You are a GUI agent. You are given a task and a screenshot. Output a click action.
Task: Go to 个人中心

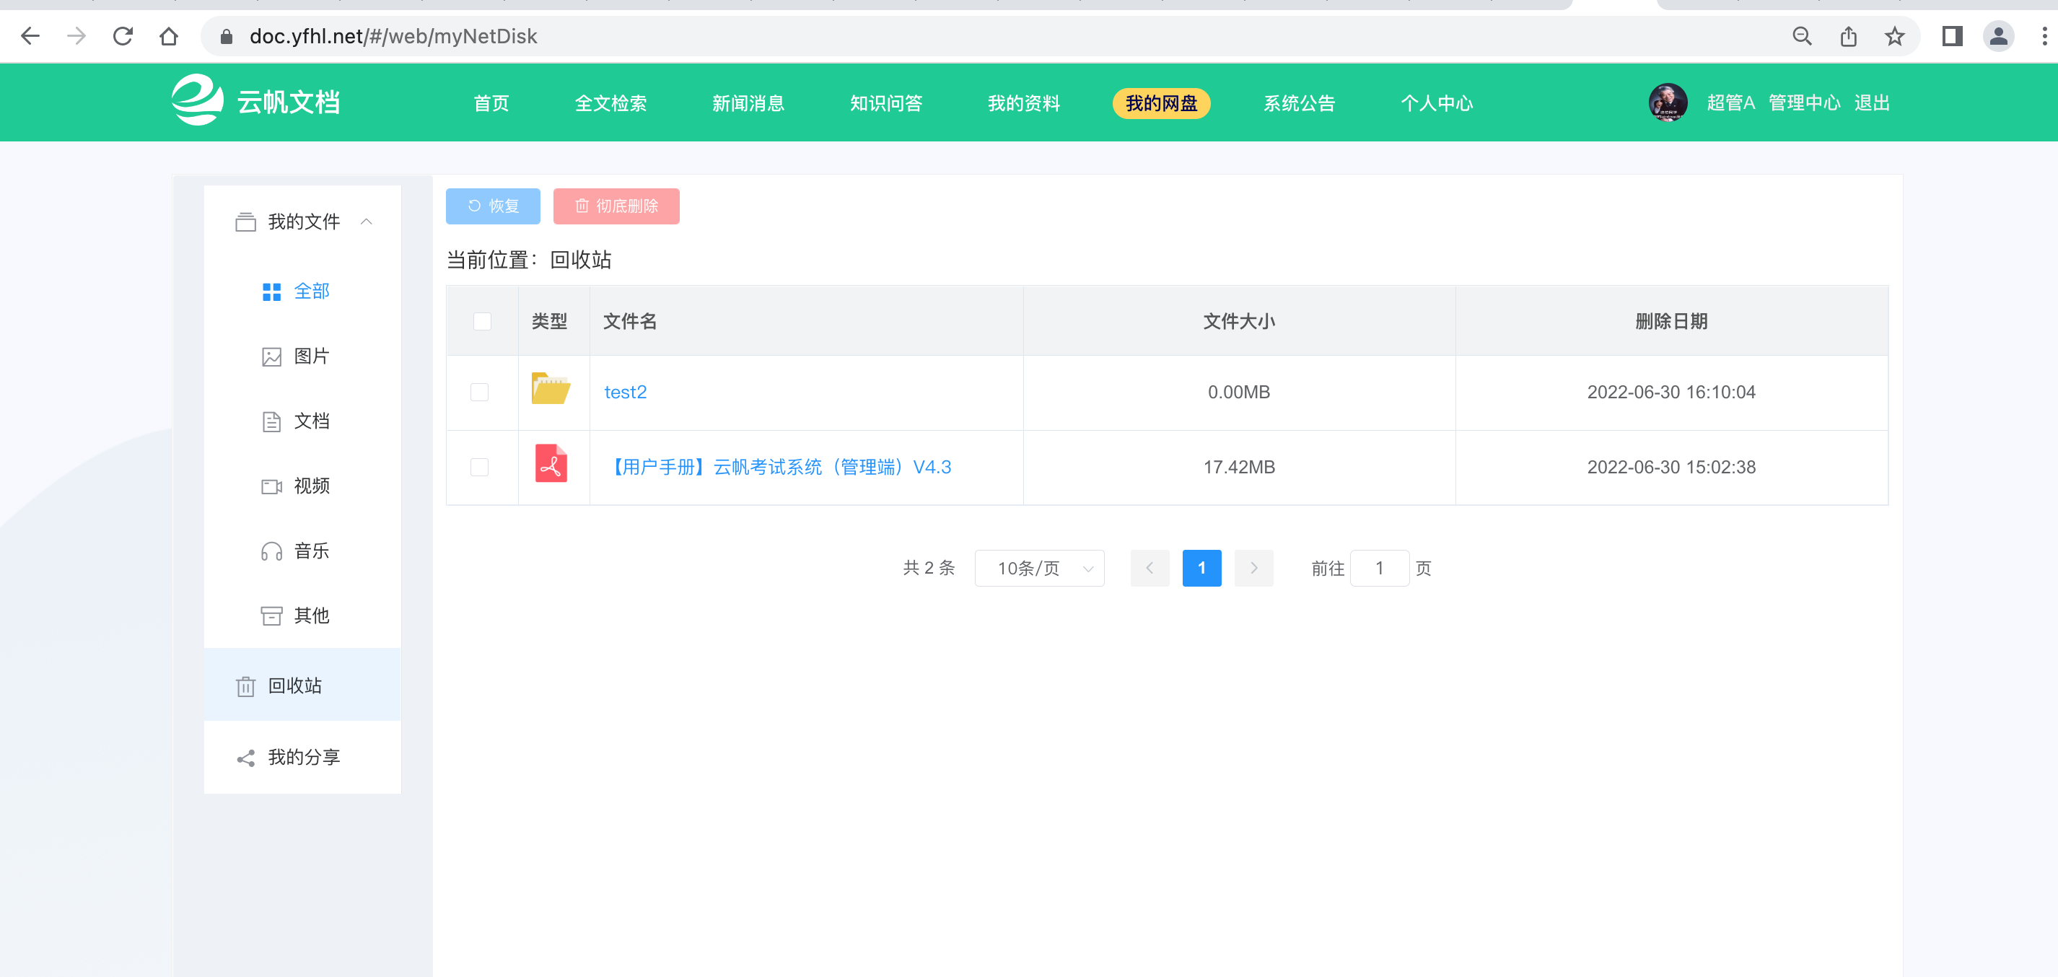pyautogui.click(x=1437, y=103)
